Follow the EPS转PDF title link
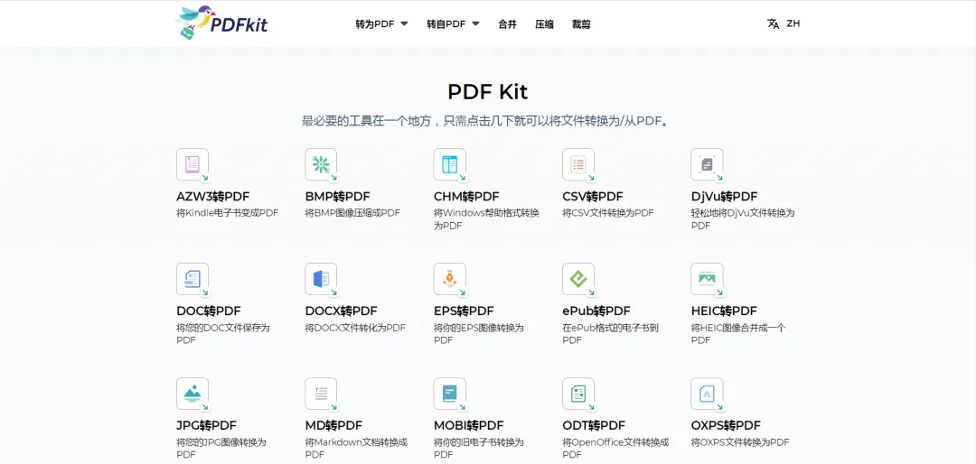The width and height of the screenshot is (976, 464). pos(464,311)
